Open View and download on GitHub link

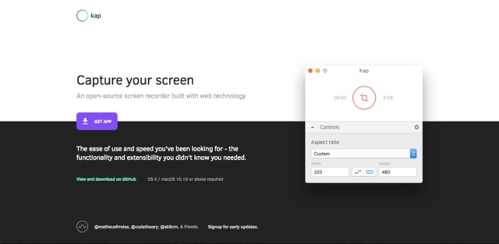(106, 179)
